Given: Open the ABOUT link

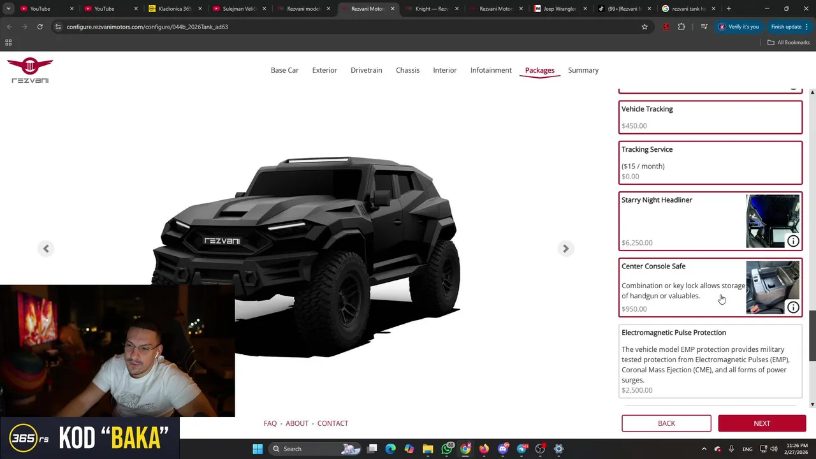Looking at the screenshot, I should point(297,423).
